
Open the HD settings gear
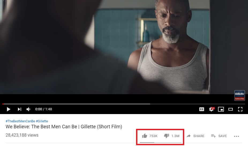tap(212, 109)
